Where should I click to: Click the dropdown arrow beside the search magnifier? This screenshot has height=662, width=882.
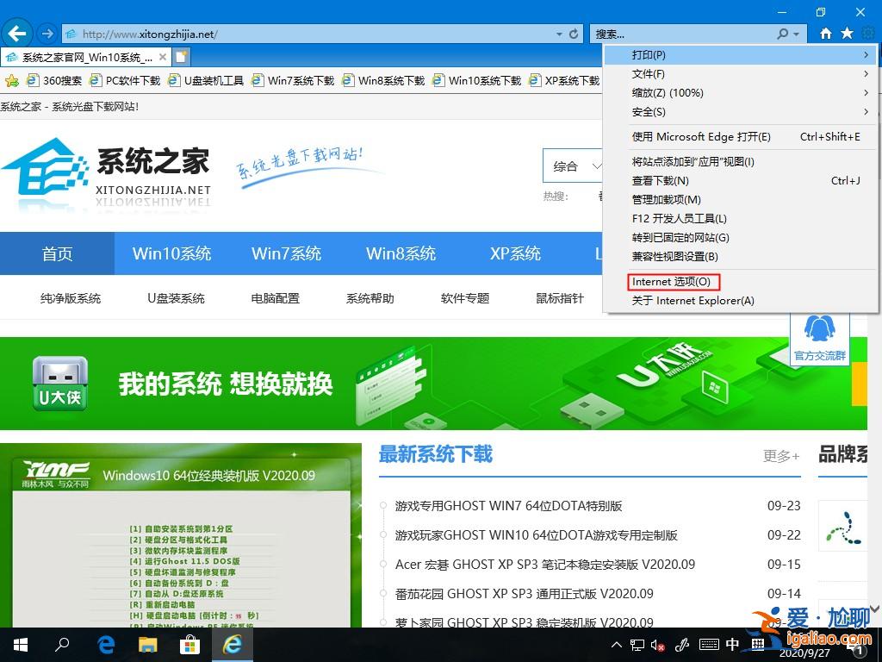[x=796, y=34]
